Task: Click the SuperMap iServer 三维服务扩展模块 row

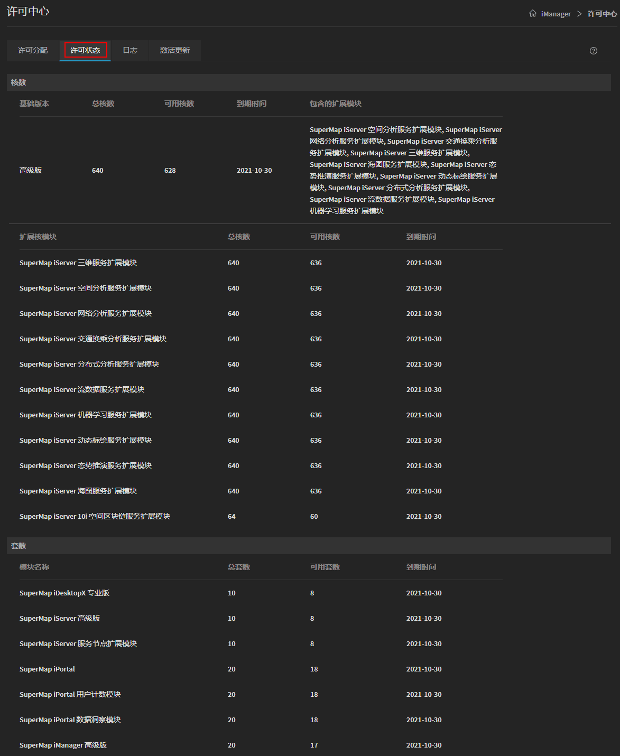Action: 78,263
